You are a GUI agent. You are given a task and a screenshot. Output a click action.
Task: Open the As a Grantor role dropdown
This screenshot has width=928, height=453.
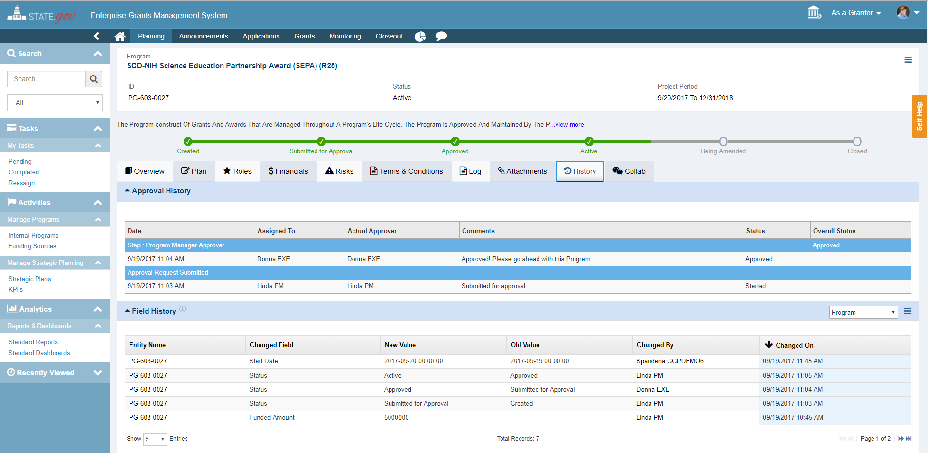[x=856, y=13]
